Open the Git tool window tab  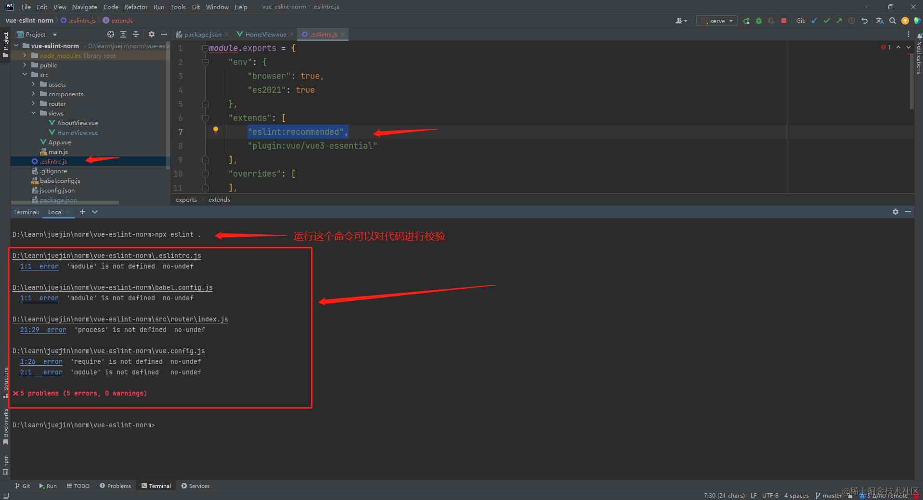pos(23,486)
